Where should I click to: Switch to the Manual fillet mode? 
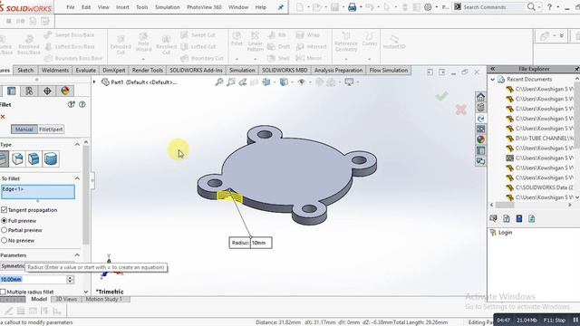[x=24, y=129]
